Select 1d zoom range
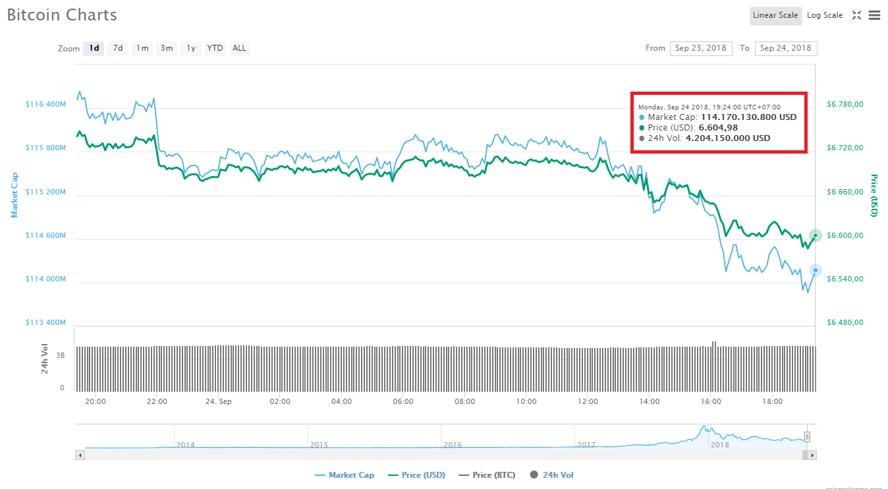Viewport: 888px width, 489px height. [94, 48]
